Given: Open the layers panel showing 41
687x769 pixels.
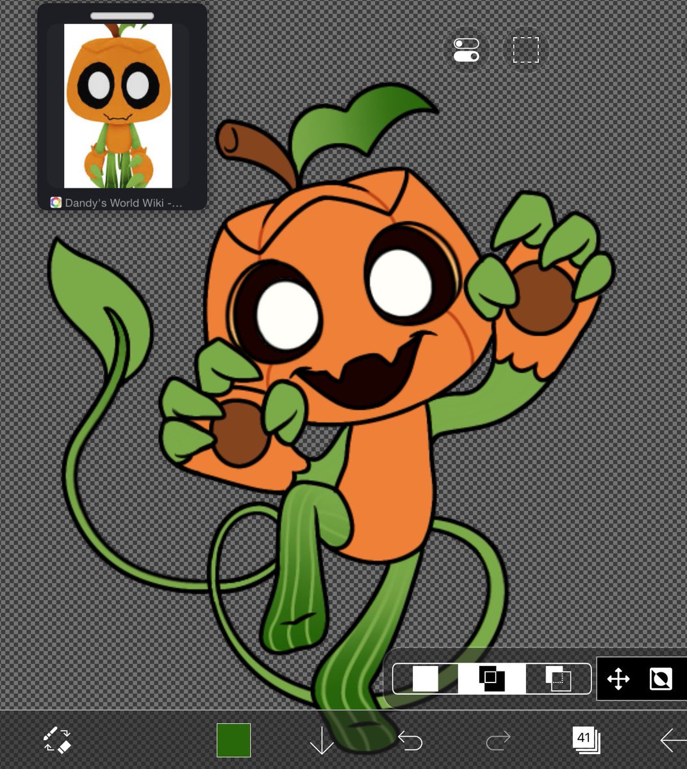Looking at the screenshot, I should click(586, 740).
